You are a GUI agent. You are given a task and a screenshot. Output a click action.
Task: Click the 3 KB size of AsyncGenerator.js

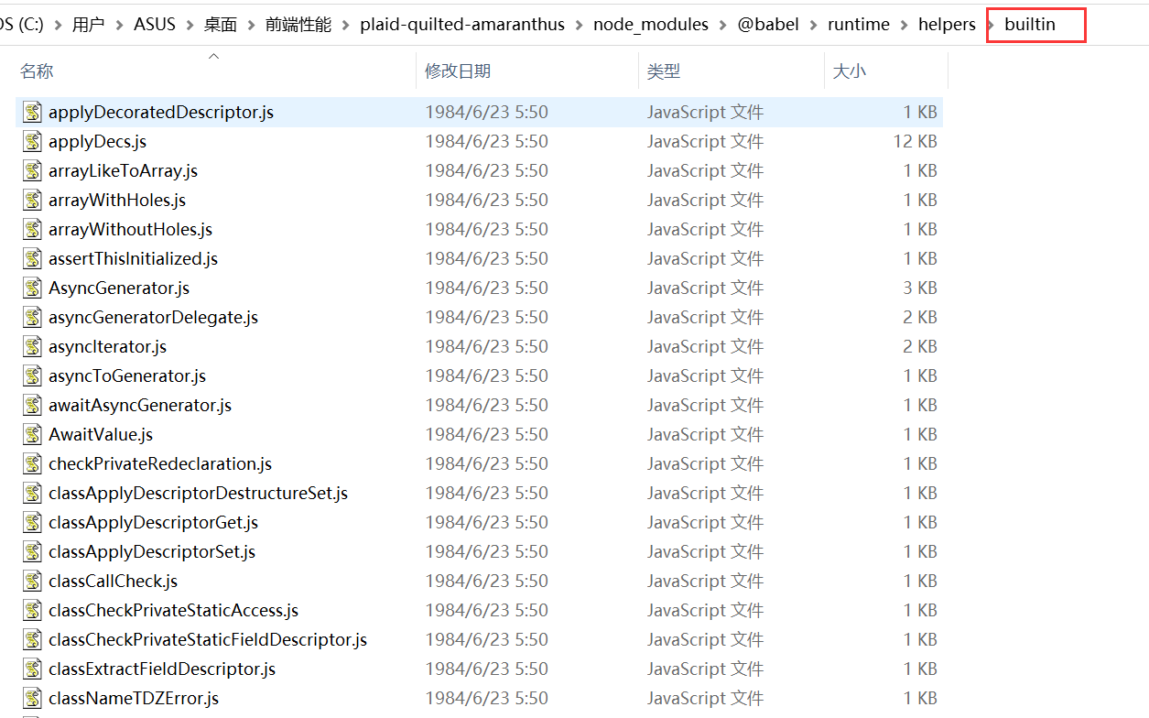point(920,288)
